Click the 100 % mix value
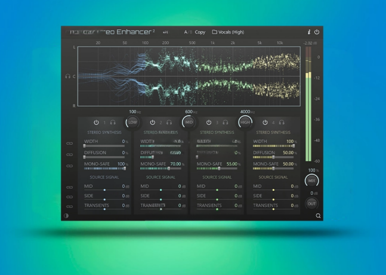 [313, 170]
